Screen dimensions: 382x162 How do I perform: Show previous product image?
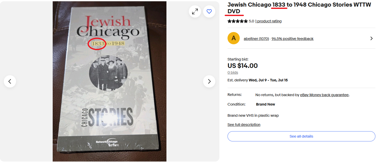click(10, 81)
